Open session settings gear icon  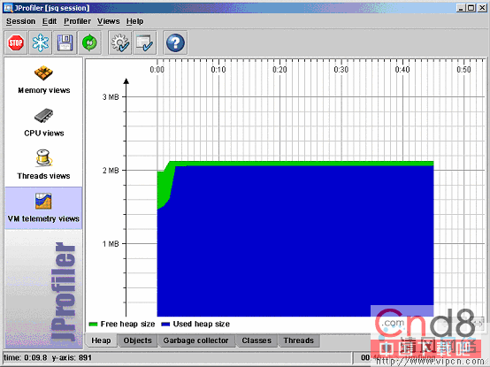[120, 42]
